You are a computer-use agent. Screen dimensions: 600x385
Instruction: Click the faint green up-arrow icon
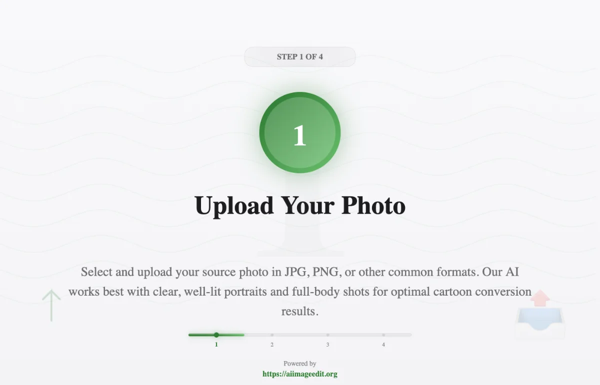click(51, 305)
